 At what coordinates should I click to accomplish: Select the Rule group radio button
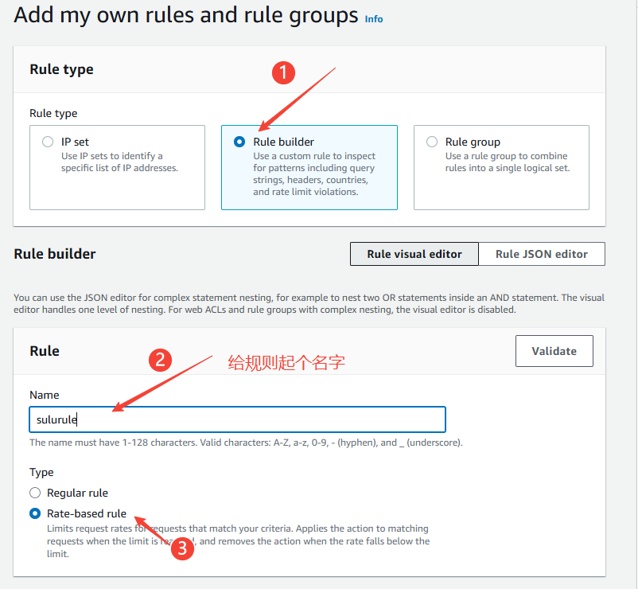point(432,142)
